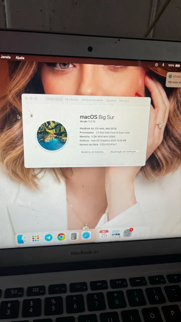Open System Preferences with the red badge
181x322 pixels.
click(x=128, y=233)
